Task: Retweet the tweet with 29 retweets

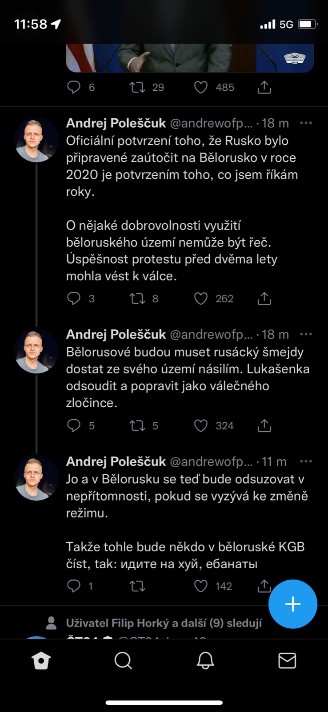Action: (137, 87)
